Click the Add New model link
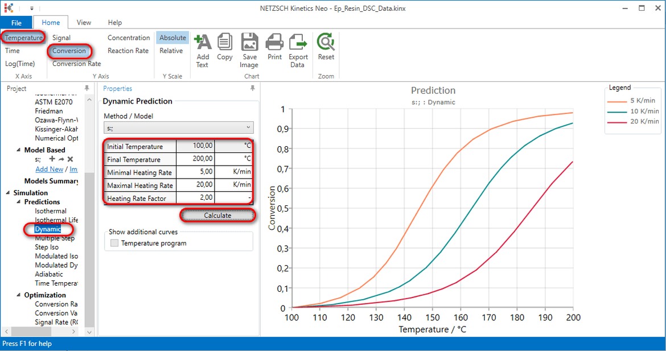The image size is (666, 351). click(x=49, y=169)
